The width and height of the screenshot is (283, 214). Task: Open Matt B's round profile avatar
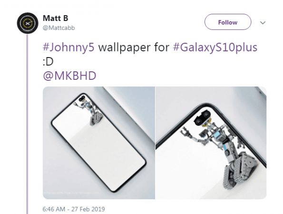tap(28, 23)
